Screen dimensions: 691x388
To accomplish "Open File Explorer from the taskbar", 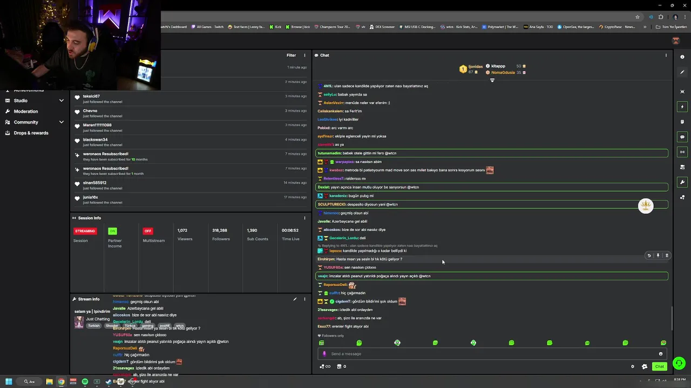I will 49,382.
